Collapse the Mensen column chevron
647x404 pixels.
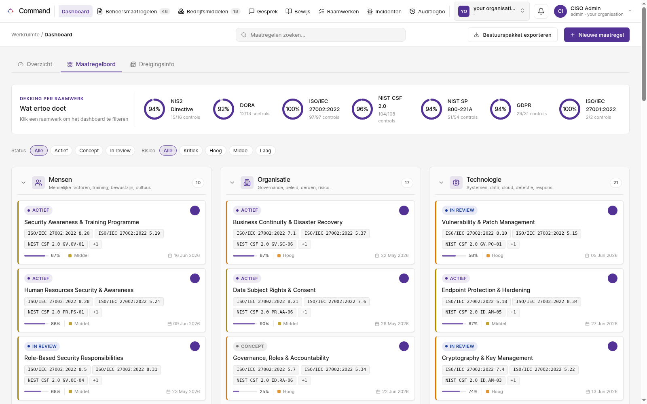(23, 183)
